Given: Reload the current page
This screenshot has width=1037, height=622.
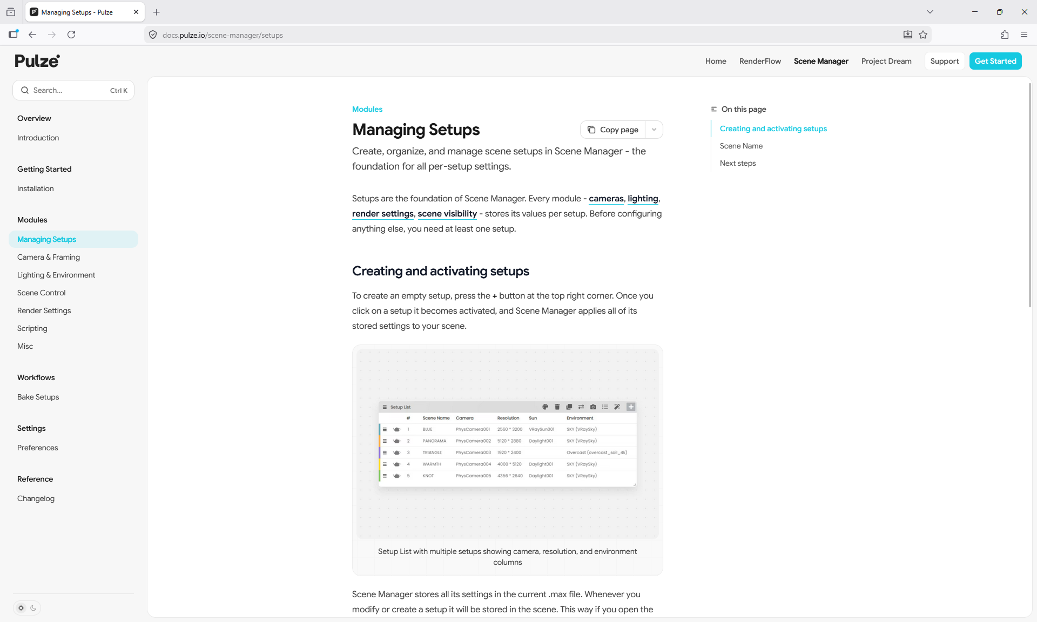Looking at the screenshot, I should (71, 35).
